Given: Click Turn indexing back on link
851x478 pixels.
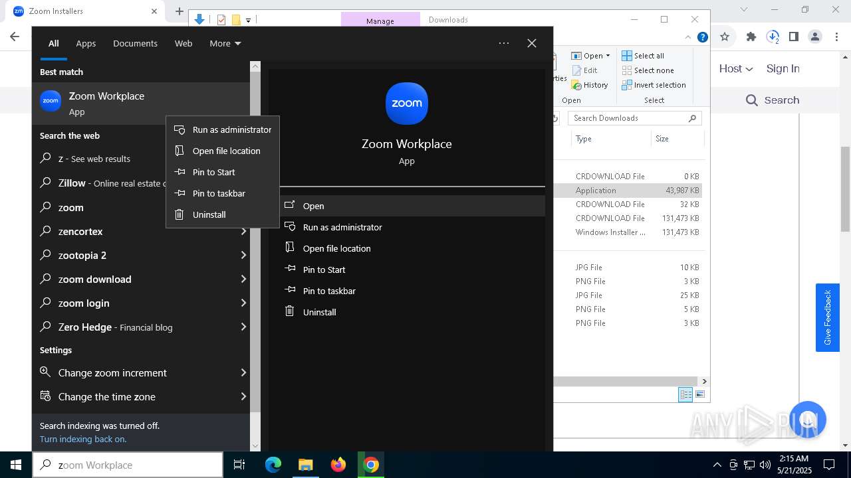Looking at the screenshot, I should (83, 439).
